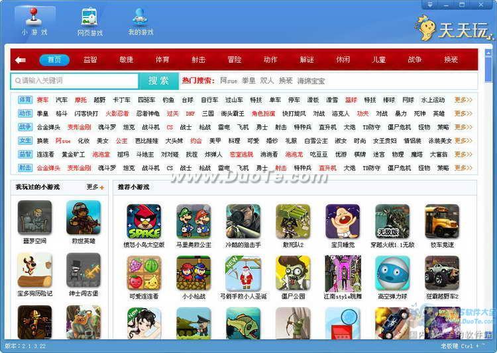
Task: Open the 网页游戏 section icon
Action: [89, 21]
